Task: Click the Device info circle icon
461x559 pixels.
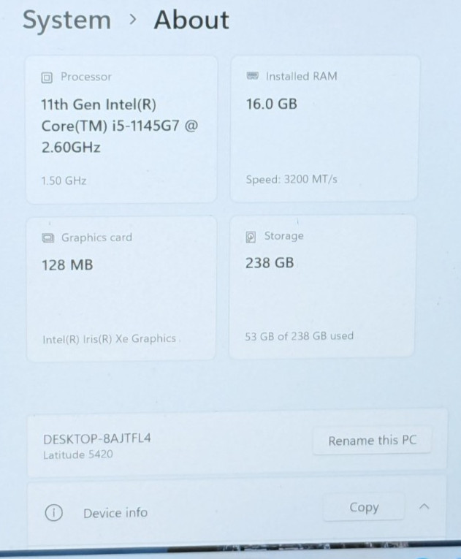Action: point(54,513)
